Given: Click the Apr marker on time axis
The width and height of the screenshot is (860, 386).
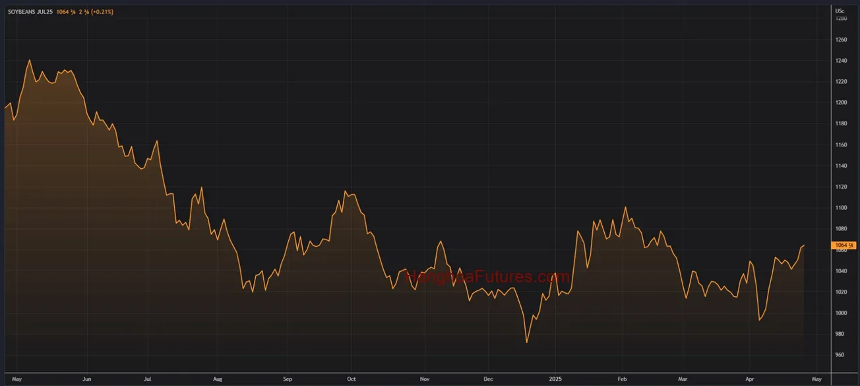Looking at the screenshot, I should 749,379.
